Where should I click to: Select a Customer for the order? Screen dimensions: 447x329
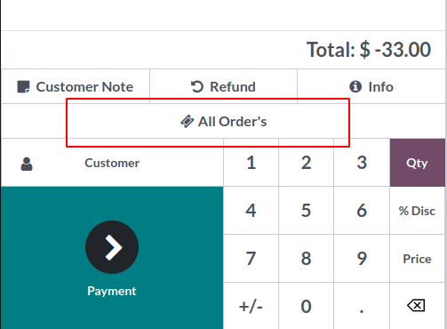pyautogui.click(x=112, y=163)
